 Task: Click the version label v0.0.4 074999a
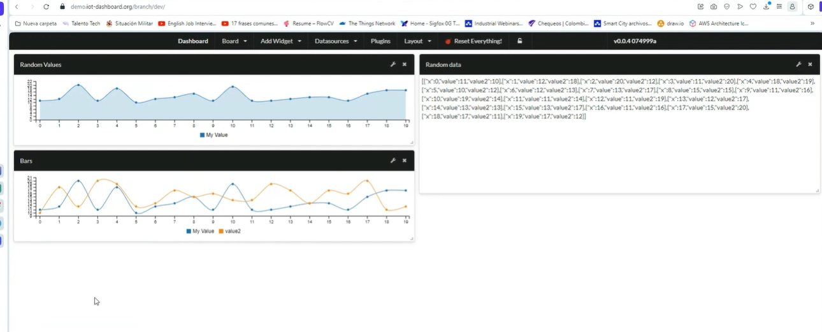pos(635,41)
